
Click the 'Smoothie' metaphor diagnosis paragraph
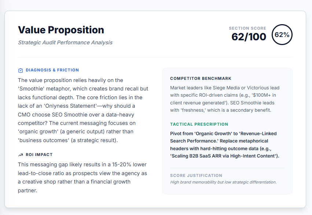[83, 110]
